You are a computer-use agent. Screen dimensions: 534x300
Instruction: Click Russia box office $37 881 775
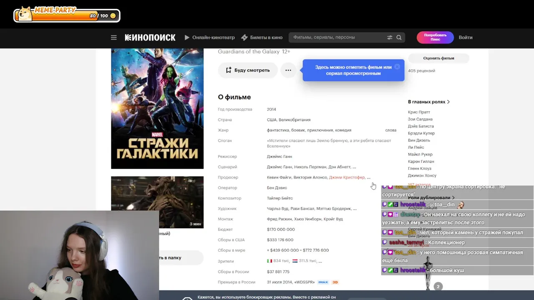(x=278, y=272)
